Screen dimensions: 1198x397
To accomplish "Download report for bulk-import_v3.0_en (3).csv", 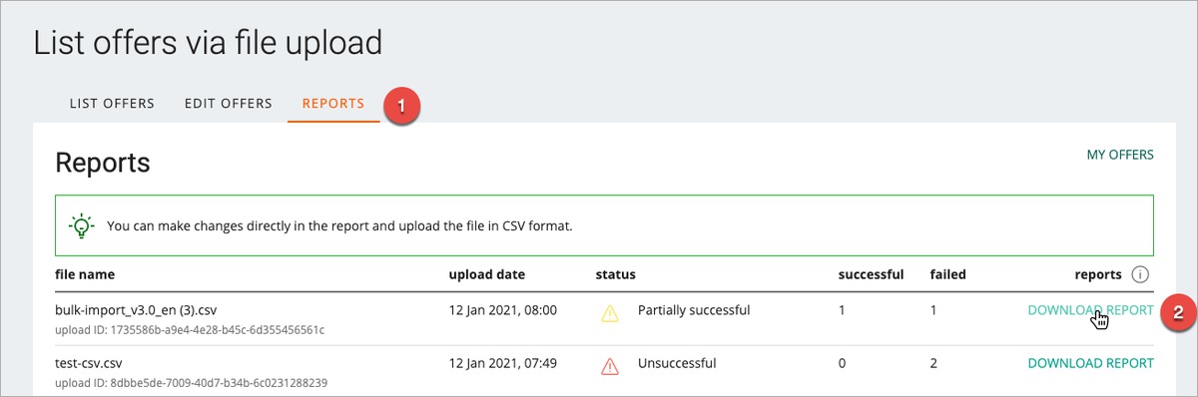I will (1090, 310).
